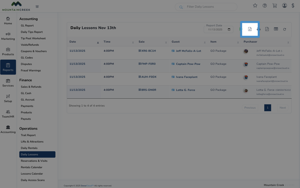Export the report to Excel
Viewport: 300px width, 188px height.
pos(250,29)
